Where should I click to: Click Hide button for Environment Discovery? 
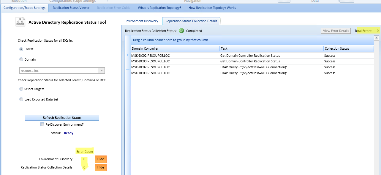[x=101, y=159]
